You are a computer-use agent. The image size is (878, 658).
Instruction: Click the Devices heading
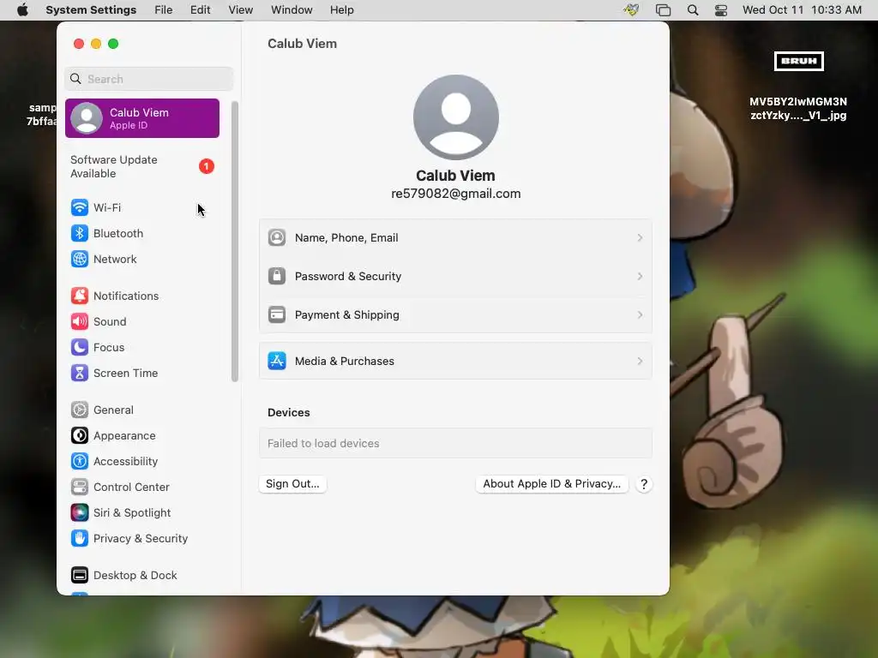click(288, 413)
